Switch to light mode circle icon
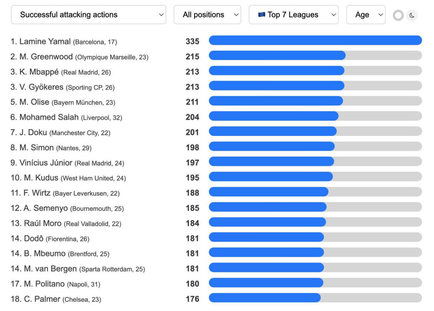This screenshot has height=311, width=434. pyautogui.click(x=398, y=15)
